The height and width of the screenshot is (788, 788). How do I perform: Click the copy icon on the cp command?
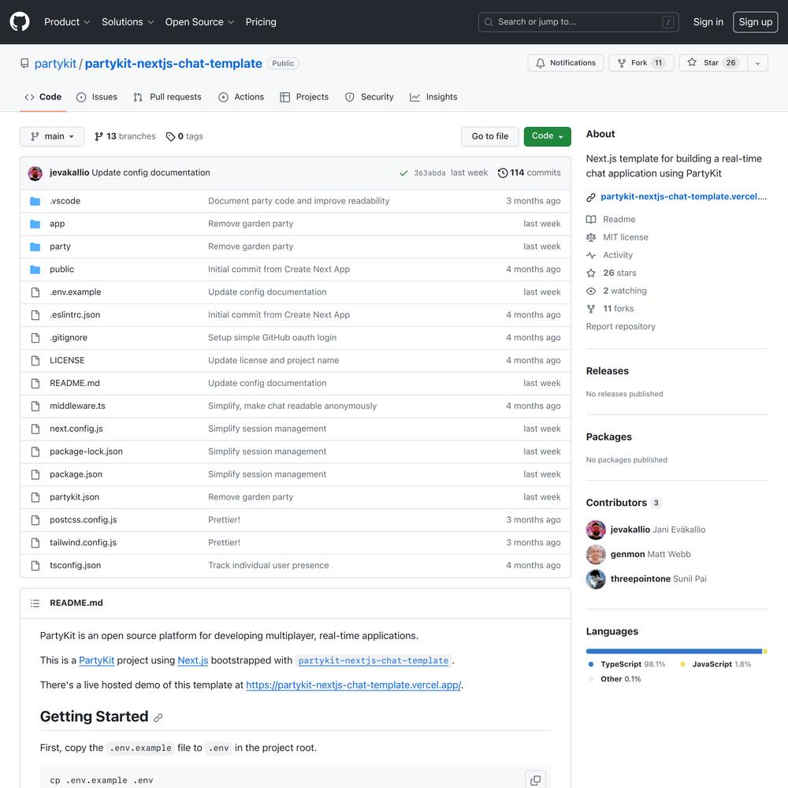[535, 780]
